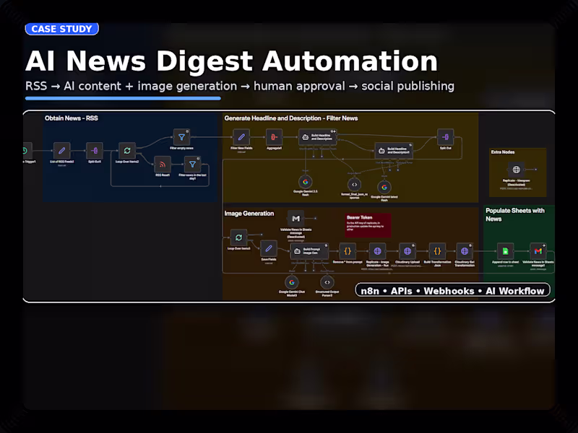Open the List of RSS Feeds edit node
The image size is (578, 433).
62,151
